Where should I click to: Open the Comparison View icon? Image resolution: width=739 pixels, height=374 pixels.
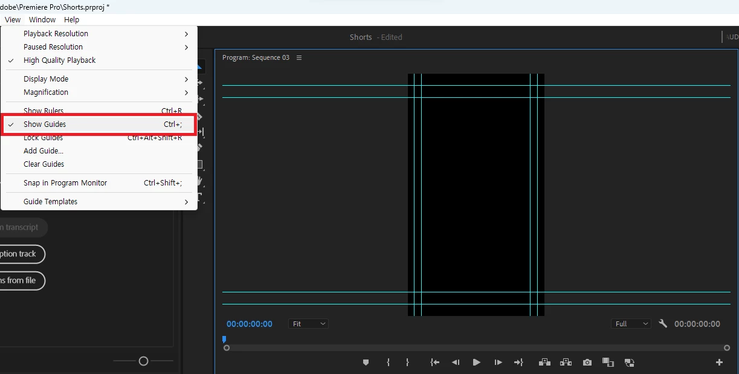[608, 363]
